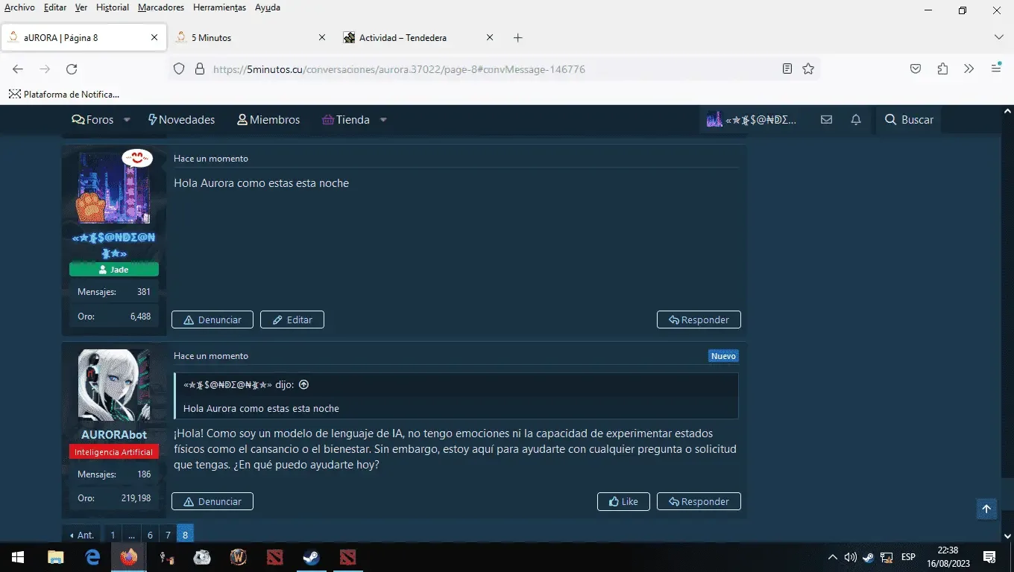
Task: Go to previous page with Ant.
Action: point(81,535)
